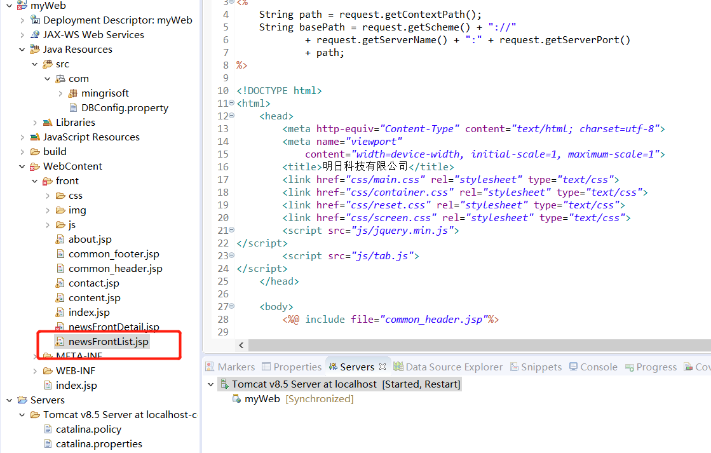The image size is (711, 453).
Task: Click the Libraries icon
Action: (x=48, y=123)
